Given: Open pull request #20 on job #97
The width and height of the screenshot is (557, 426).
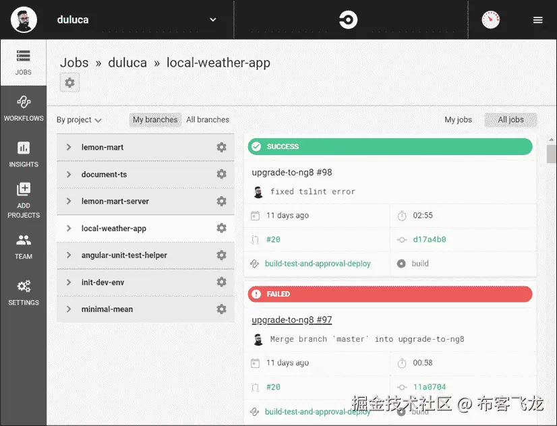Looking at the screenshot, I should point(273,387).
